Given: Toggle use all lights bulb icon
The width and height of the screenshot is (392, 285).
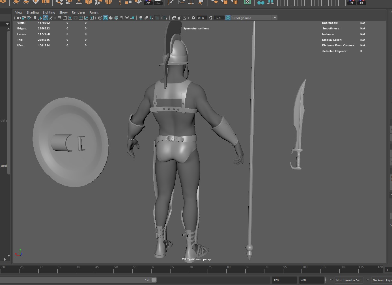Looking at the screenshot, I should click(x=127, y=18).
